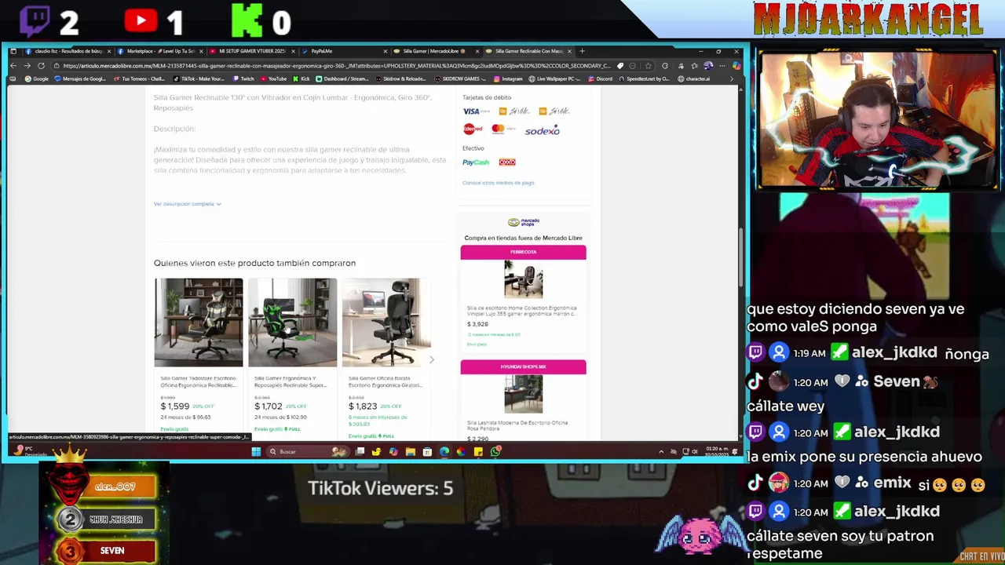Click the PayCash payment logo
1005x565 pixels.
coord(476,162)
